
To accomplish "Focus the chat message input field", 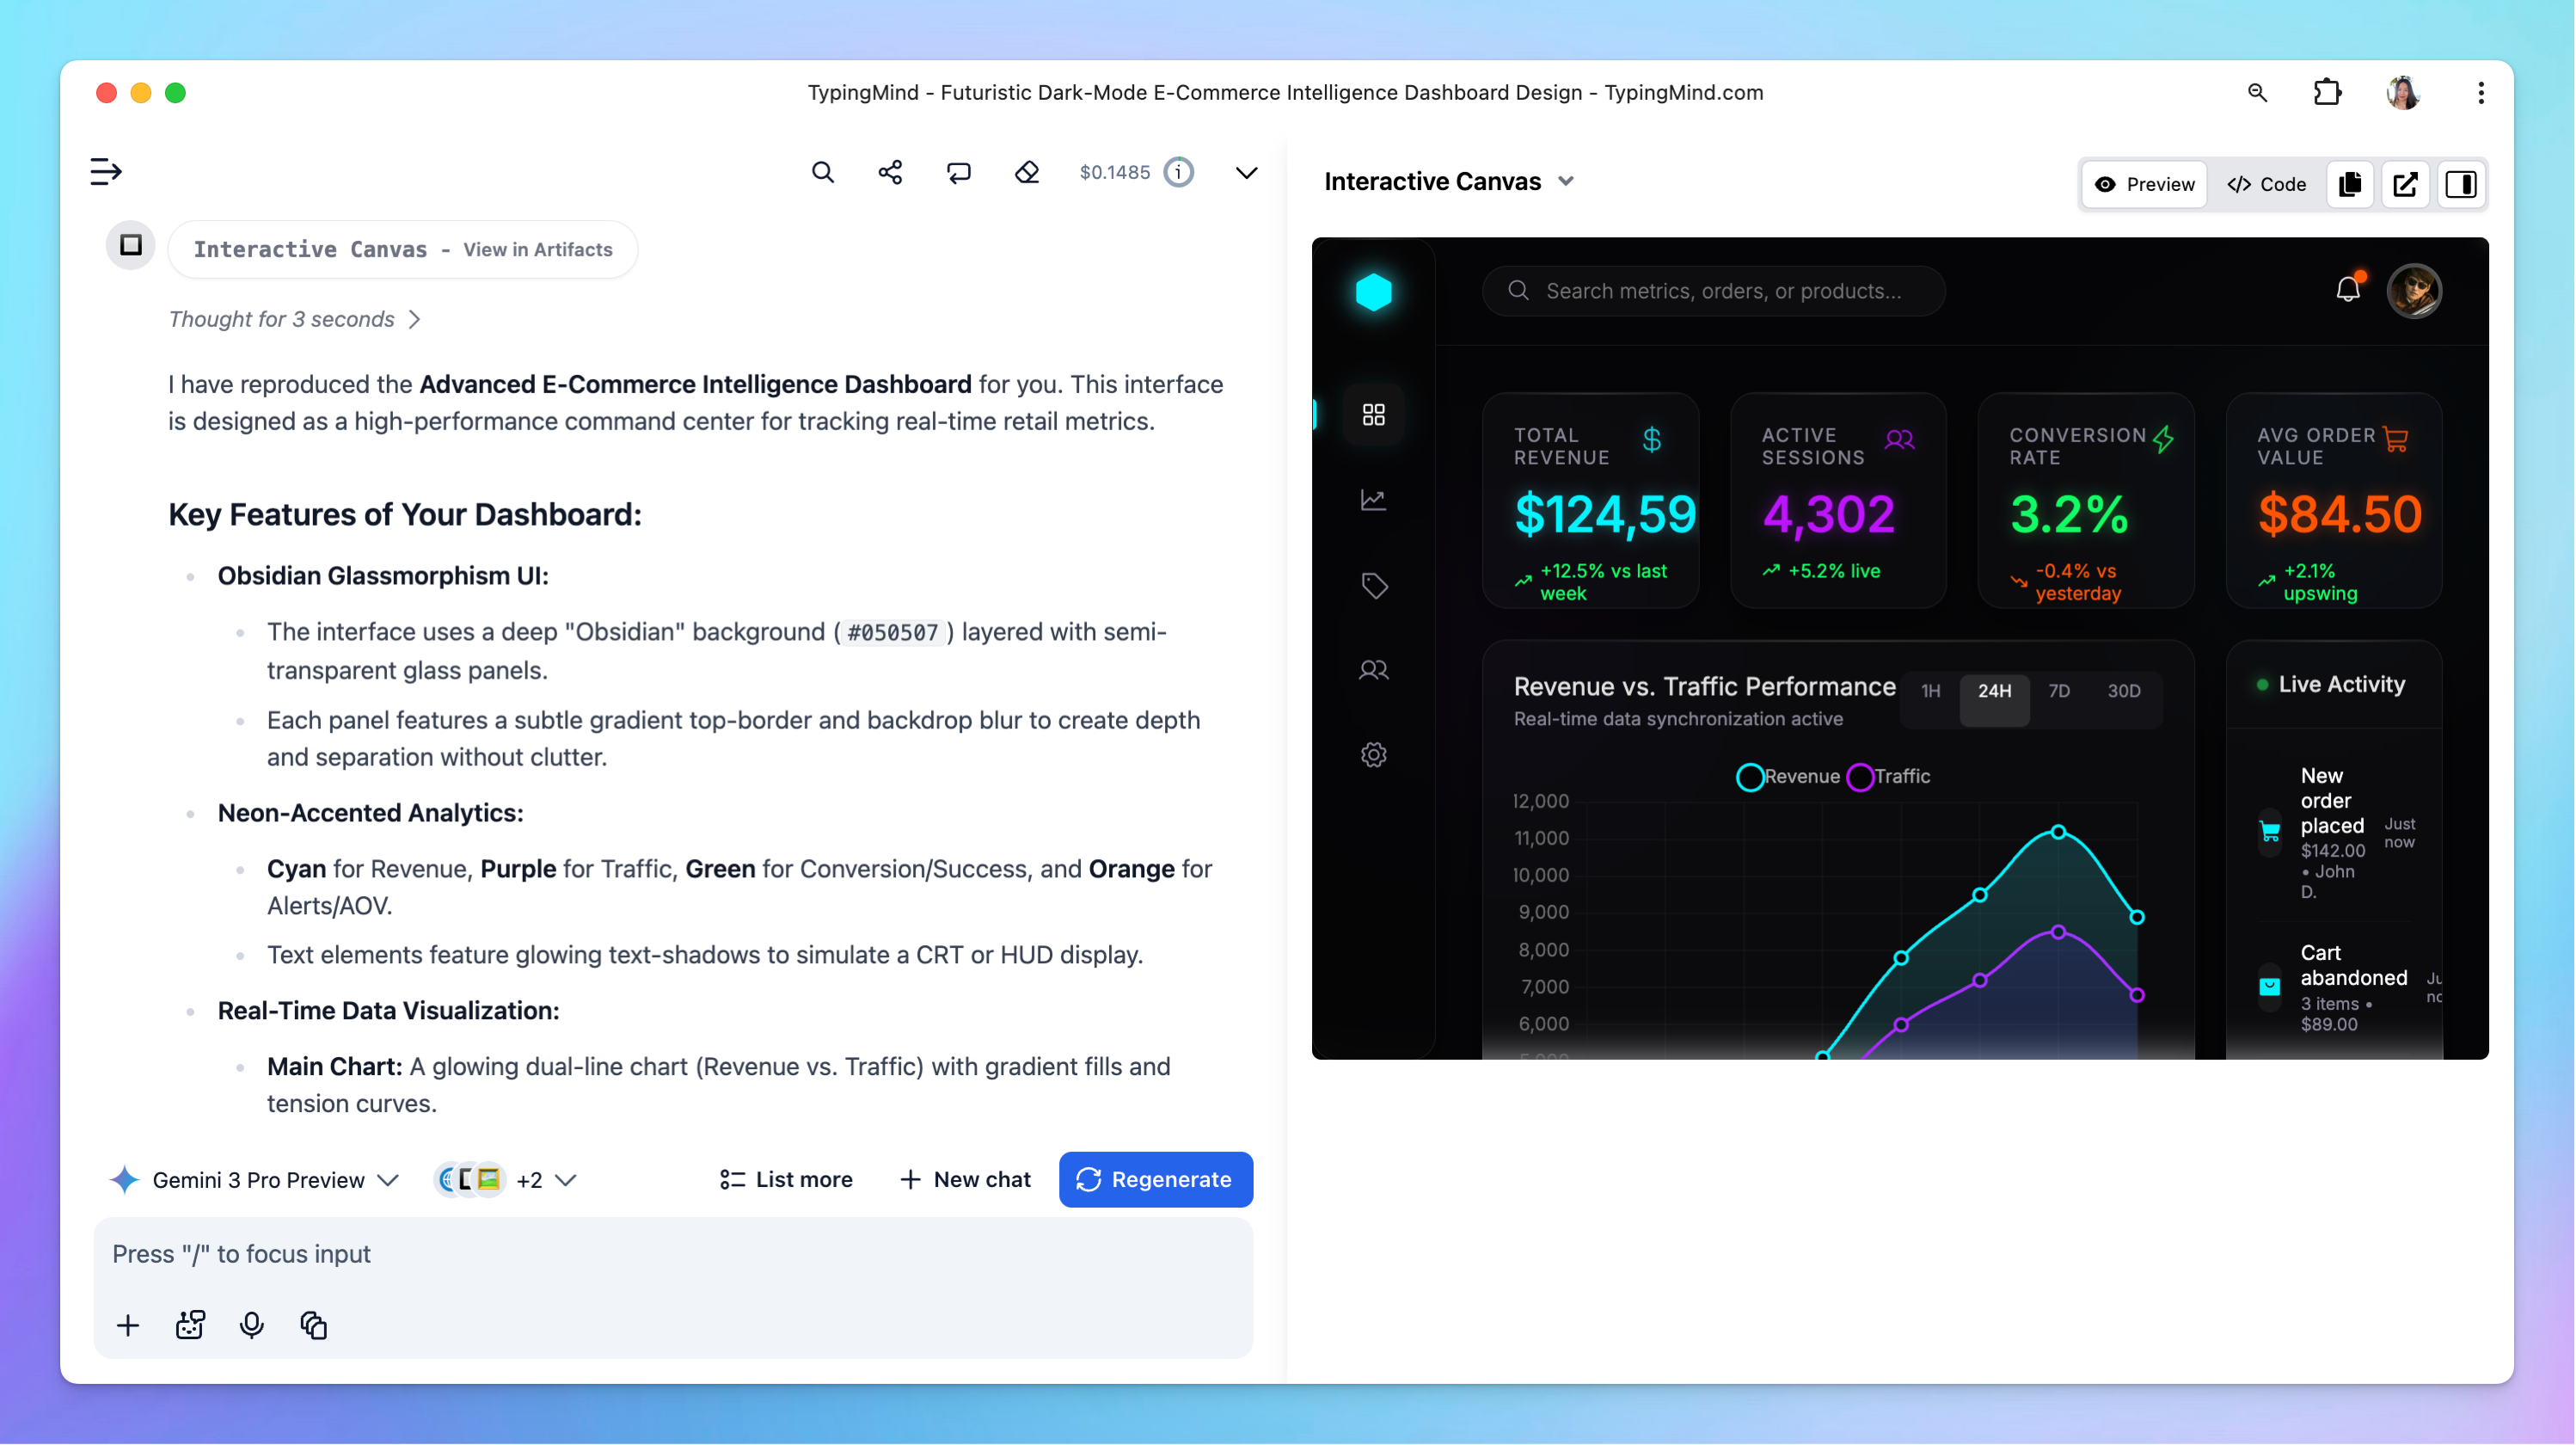I will pyautogui.click(x=672, y=1254).
